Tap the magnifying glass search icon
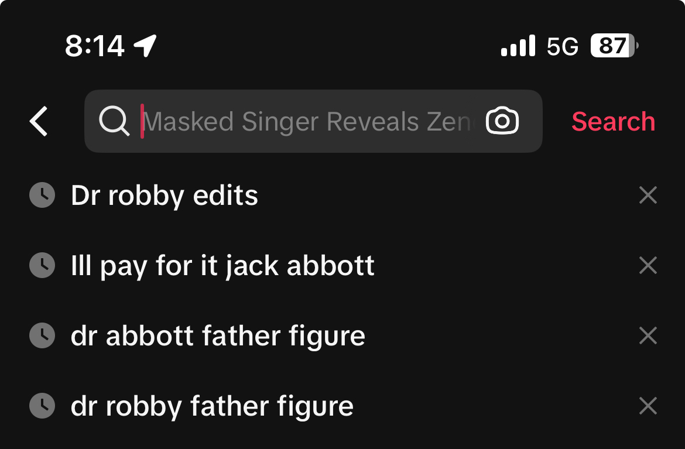 pos(114,122)
